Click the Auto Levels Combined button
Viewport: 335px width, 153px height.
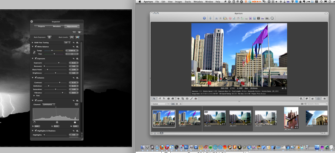[x=72, y=37]
